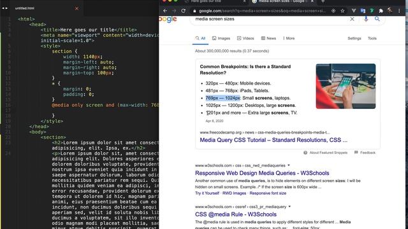This screenshot has height=229, width=408.
Task: Open the phone image in featured snippet
Action: pos(346,87)
